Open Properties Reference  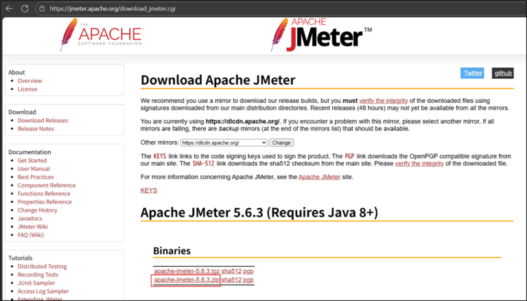45,202
